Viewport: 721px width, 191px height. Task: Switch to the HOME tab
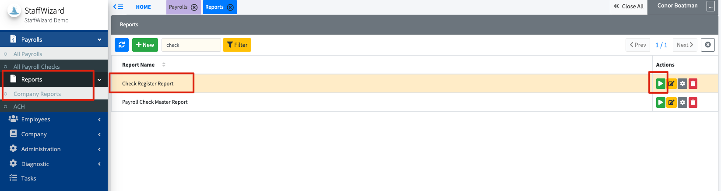coord(143,7)
